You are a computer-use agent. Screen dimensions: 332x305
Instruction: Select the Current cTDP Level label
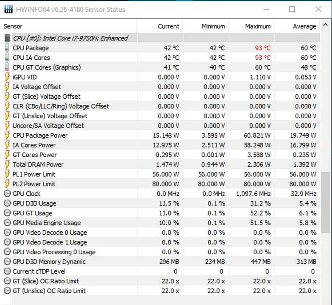pyautogui.click(x=39, y=272)
